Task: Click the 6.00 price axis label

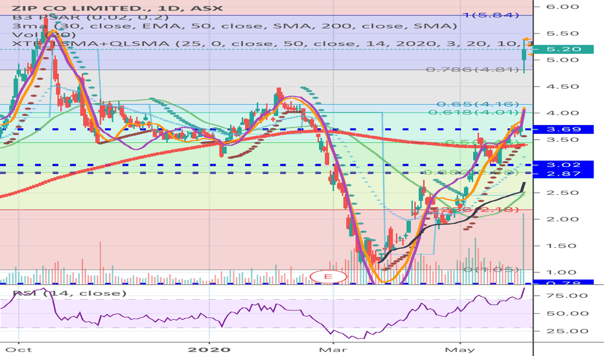Action: point(563,6)
